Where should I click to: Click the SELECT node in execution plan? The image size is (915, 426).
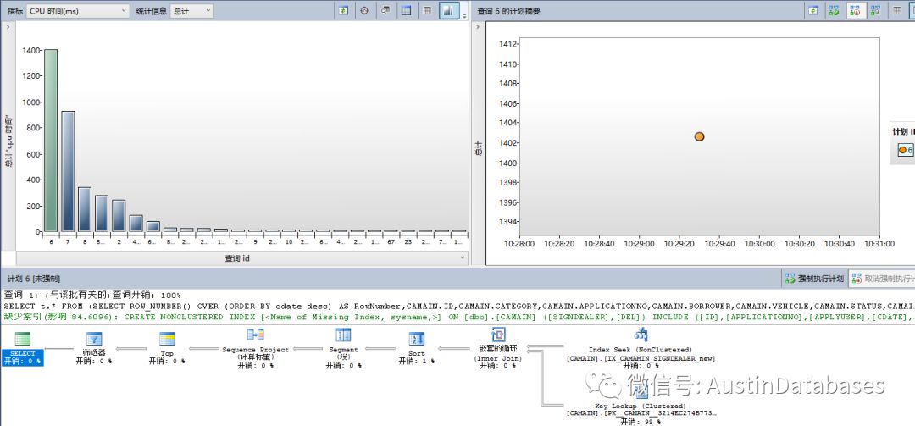coord(23,339)
